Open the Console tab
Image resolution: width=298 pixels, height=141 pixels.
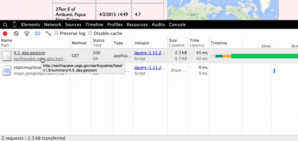click(x=177, y=24)
